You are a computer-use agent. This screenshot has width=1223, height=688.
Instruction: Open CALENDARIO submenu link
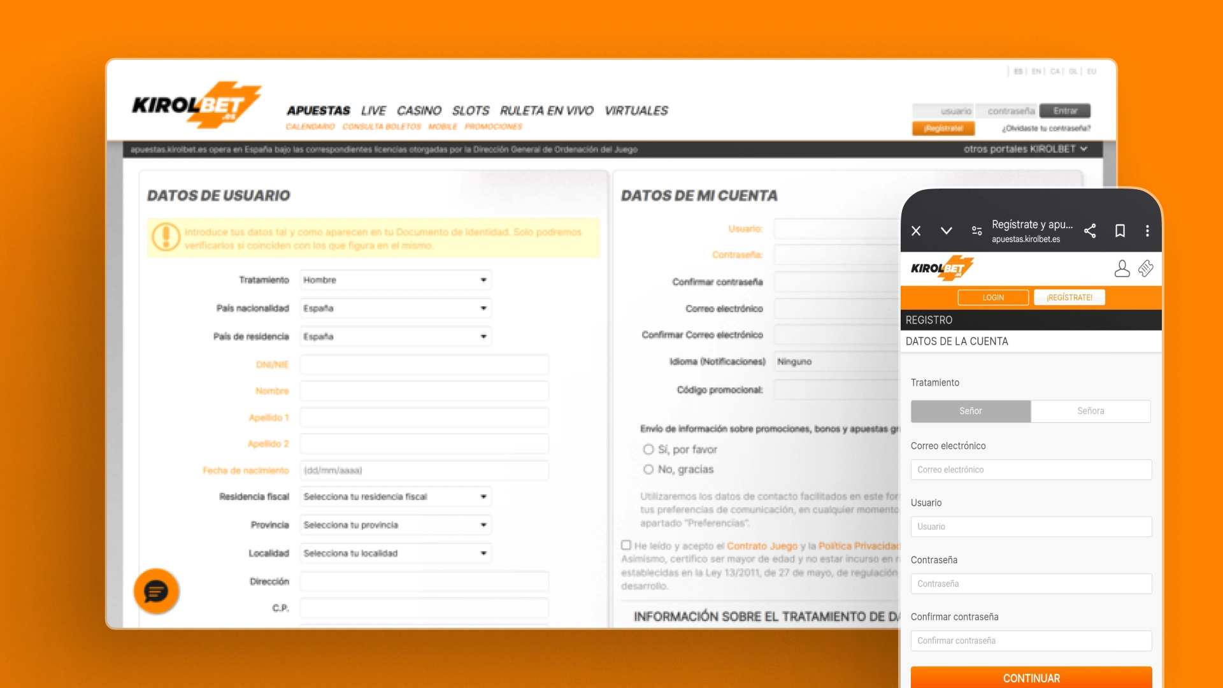click(x=310, y=127)
